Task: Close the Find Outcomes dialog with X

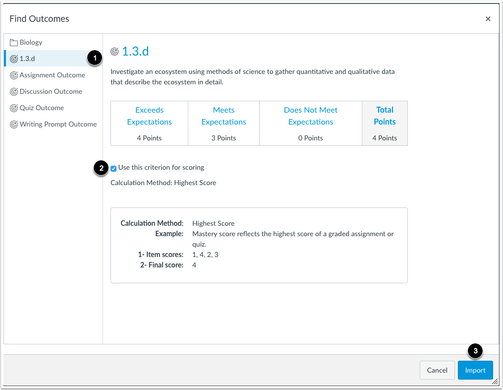Action: click(x=488, y=19)
